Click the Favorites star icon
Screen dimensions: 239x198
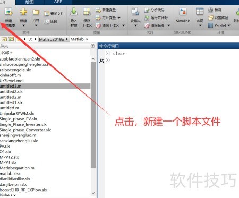135,12
